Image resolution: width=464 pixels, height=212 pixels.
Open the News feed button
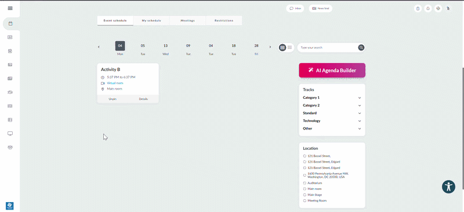(x=321, y=9)
